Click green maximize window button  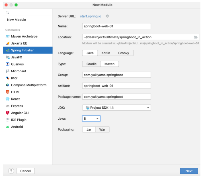click(x=16, y=5)
